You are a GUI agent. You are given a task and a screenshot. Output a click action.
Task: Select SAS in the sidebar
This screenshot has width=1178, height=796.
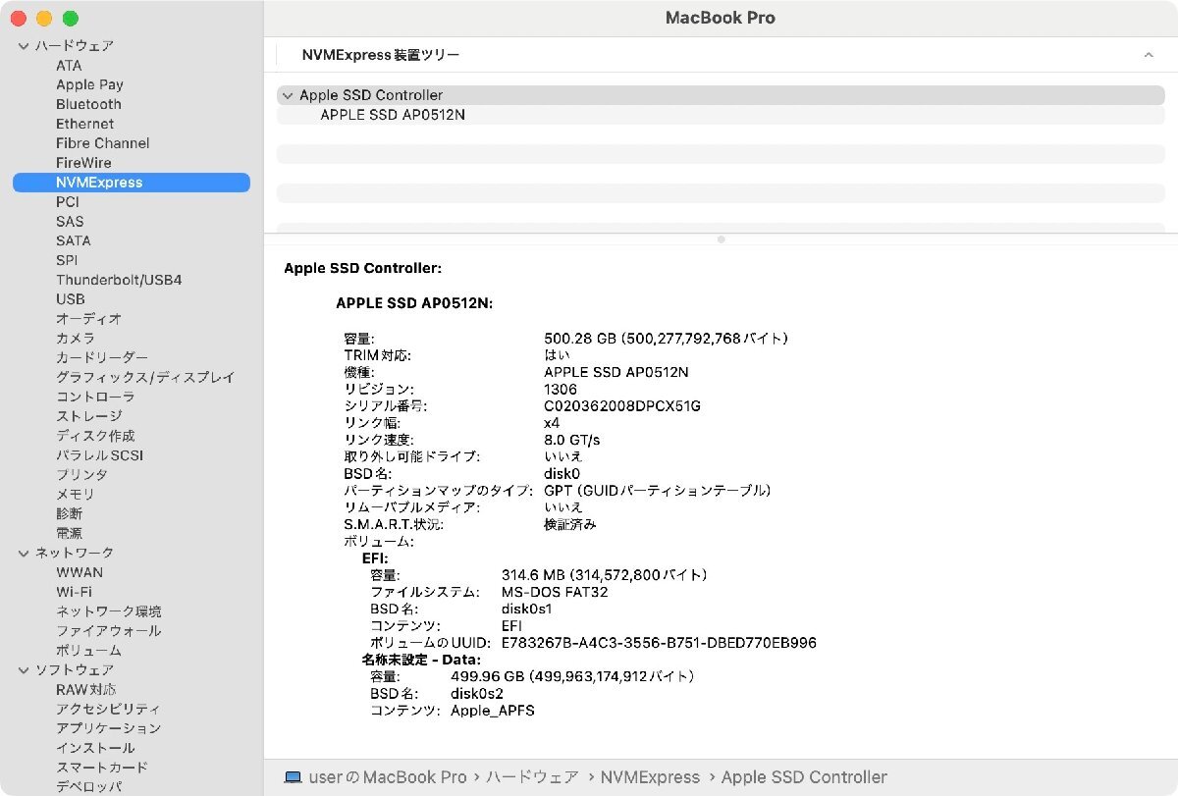(70, 221)
